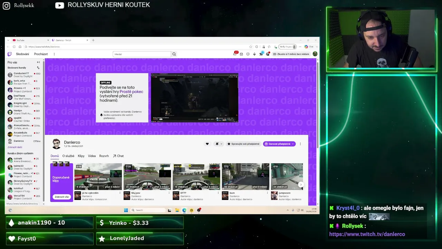Open the Videa channel tab
Screen dimensions: 442x249
(92, 156)
